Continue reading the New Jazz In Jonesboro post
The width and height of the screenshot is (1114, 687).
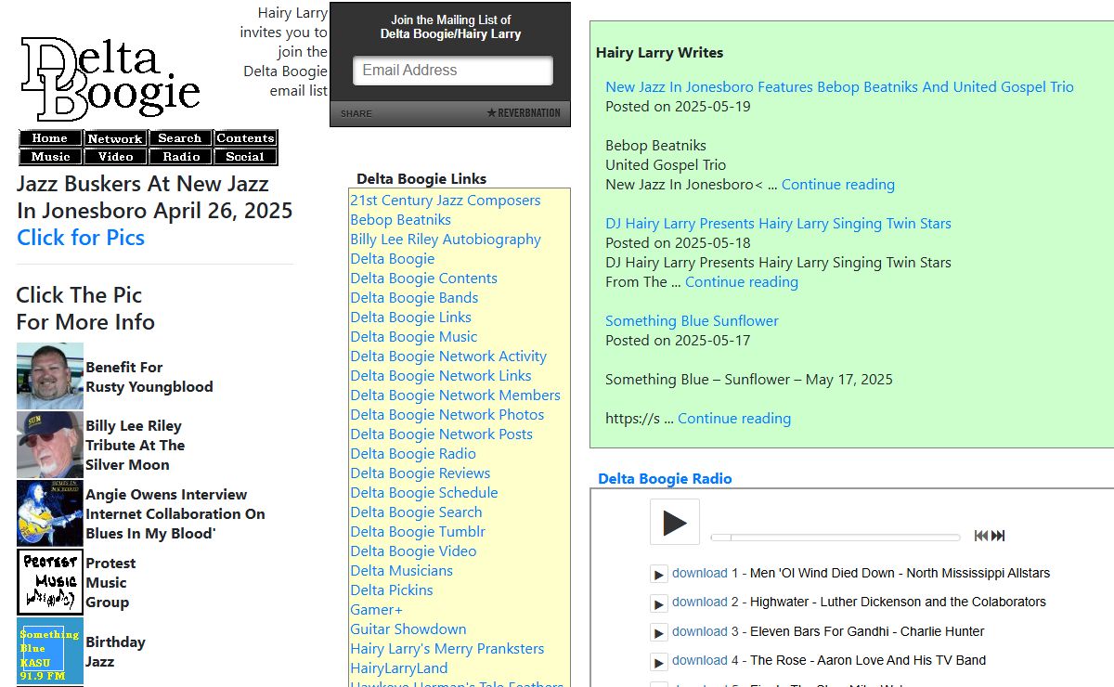click(838, 185)
